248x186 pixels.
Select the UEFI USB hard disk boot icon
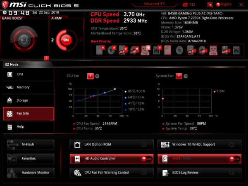(123, 50)
